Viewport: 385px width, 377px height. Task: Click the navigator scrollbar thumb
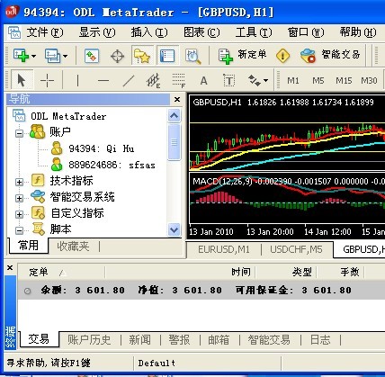pos(174,142)
